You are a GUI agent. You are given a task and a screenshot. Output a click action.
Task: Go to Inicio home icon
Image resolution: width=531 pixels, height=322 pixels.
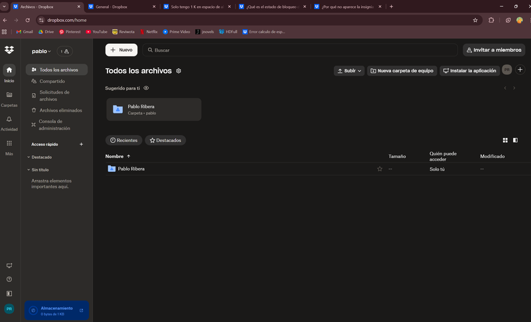tap(9, 70)
